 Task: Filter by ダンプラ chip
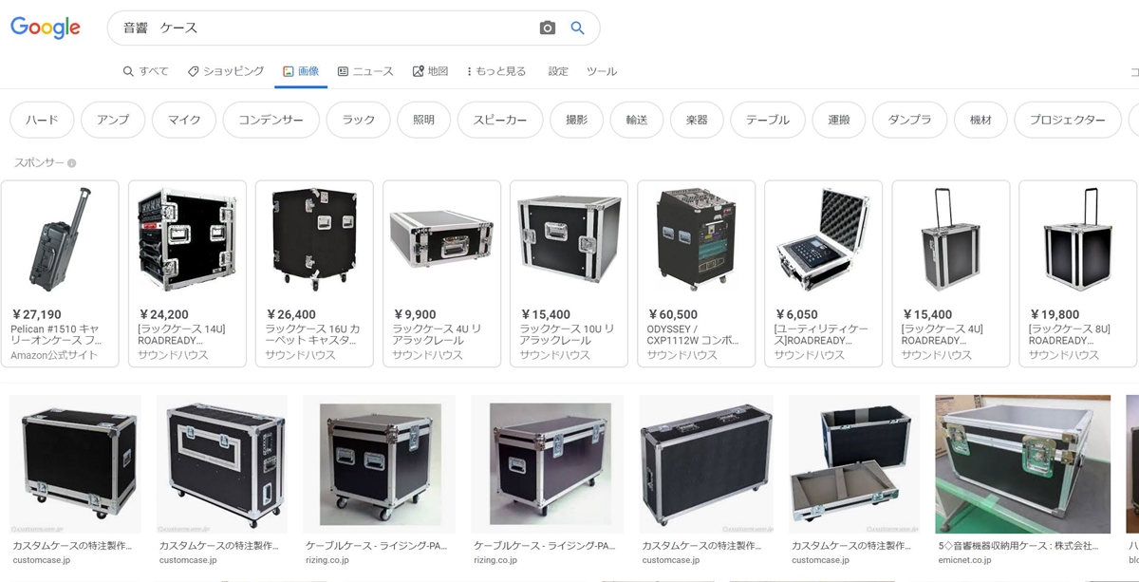909,121
